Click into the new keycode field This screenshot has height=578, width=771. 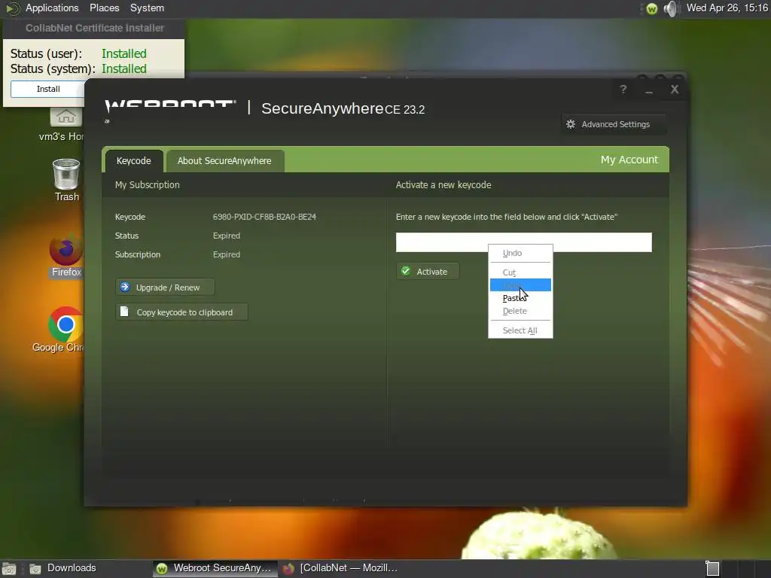click(x=524, y=242)
